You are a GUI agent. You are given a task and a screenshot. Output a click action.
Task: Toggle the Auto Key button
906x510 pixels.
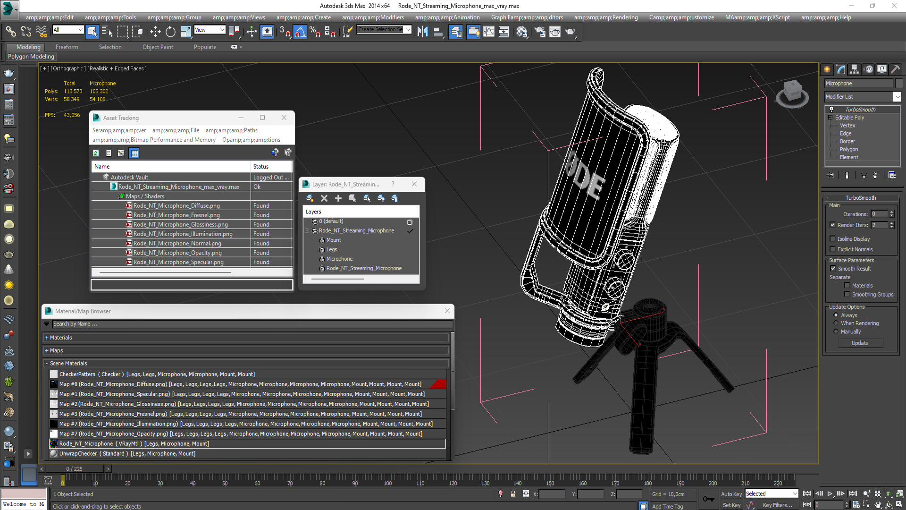coord(731,494)
